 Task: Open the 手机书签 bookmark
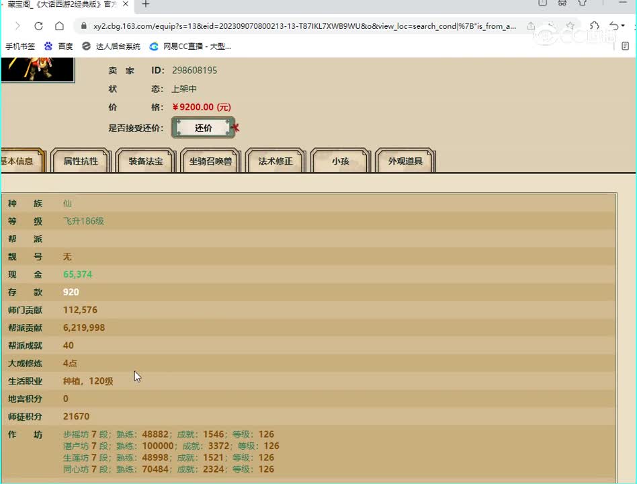tap(20, 46)
